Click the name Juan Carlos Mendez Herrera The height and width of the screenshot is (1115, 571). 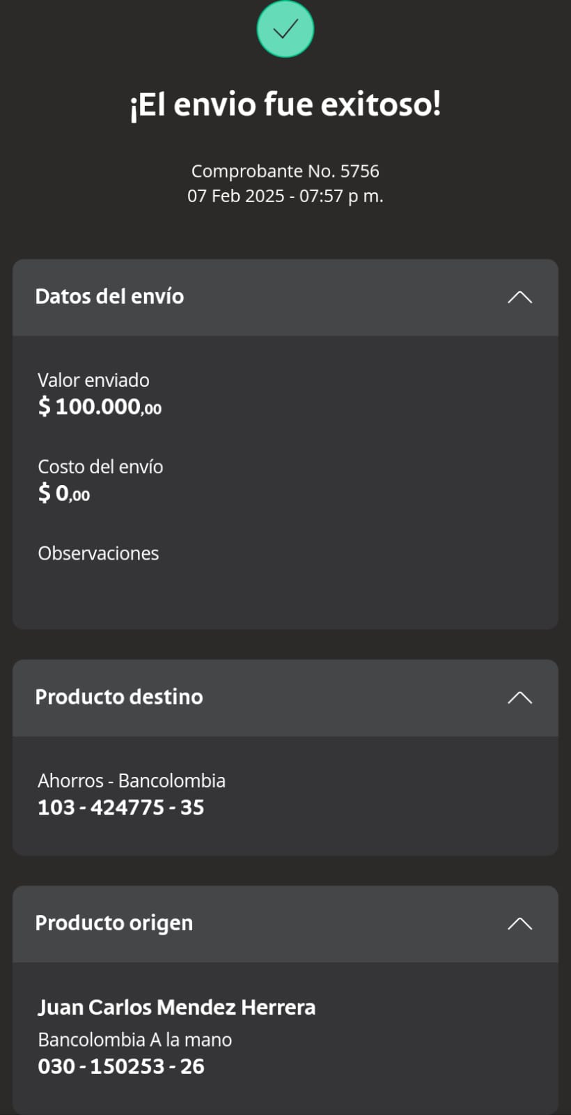pos(177,1008)
